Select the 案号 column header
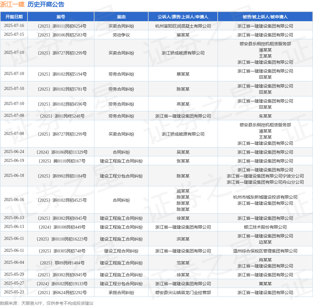 61,17
